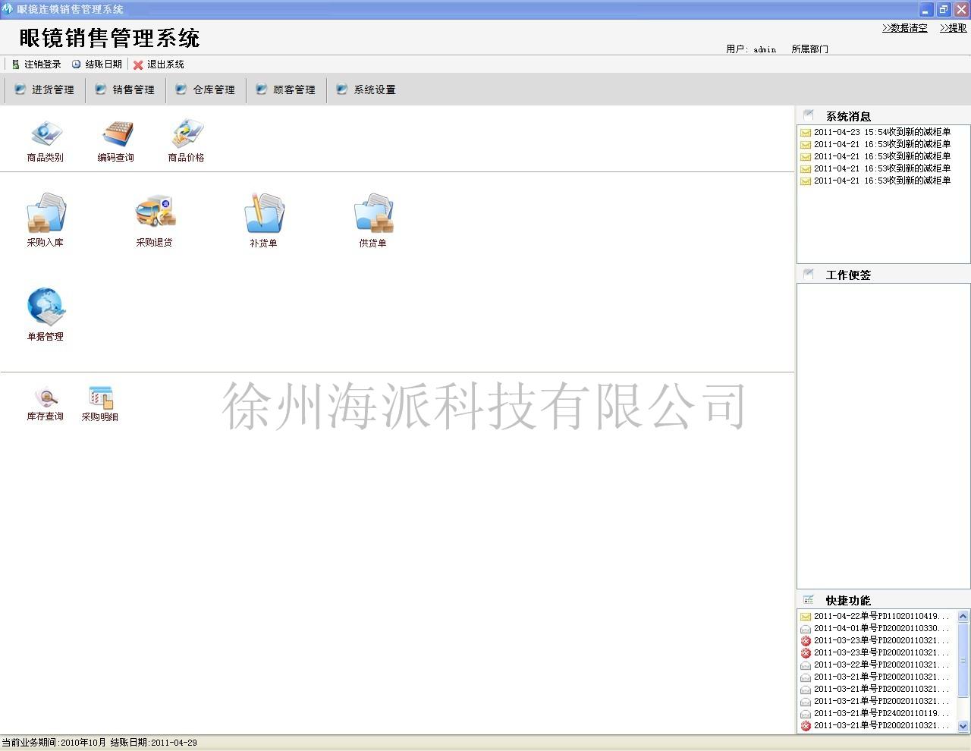The image size is (971, 751).
Task: Switch to 销售管理 menu
Action: point(126,90)
